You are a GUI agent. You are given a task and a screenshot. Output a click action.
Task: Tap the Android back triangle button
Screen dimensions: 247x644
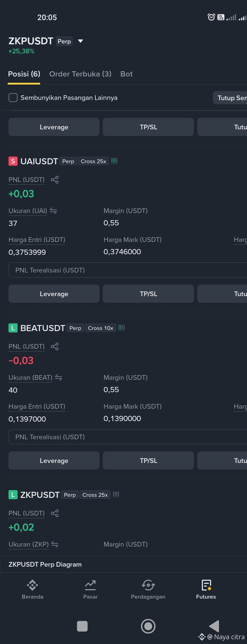point(214,626)
